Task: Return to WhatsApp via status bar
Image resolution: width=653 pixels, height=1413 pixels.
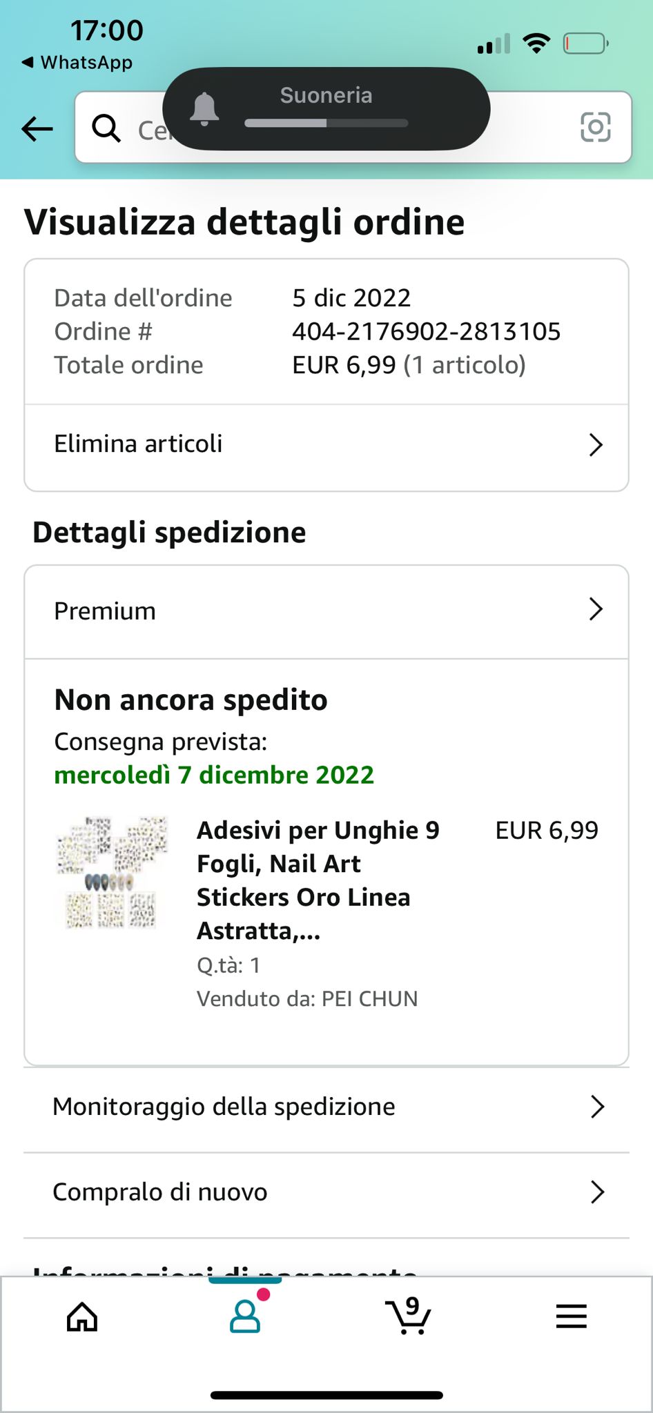Action: pyautogui.click(x=77, y=63)
